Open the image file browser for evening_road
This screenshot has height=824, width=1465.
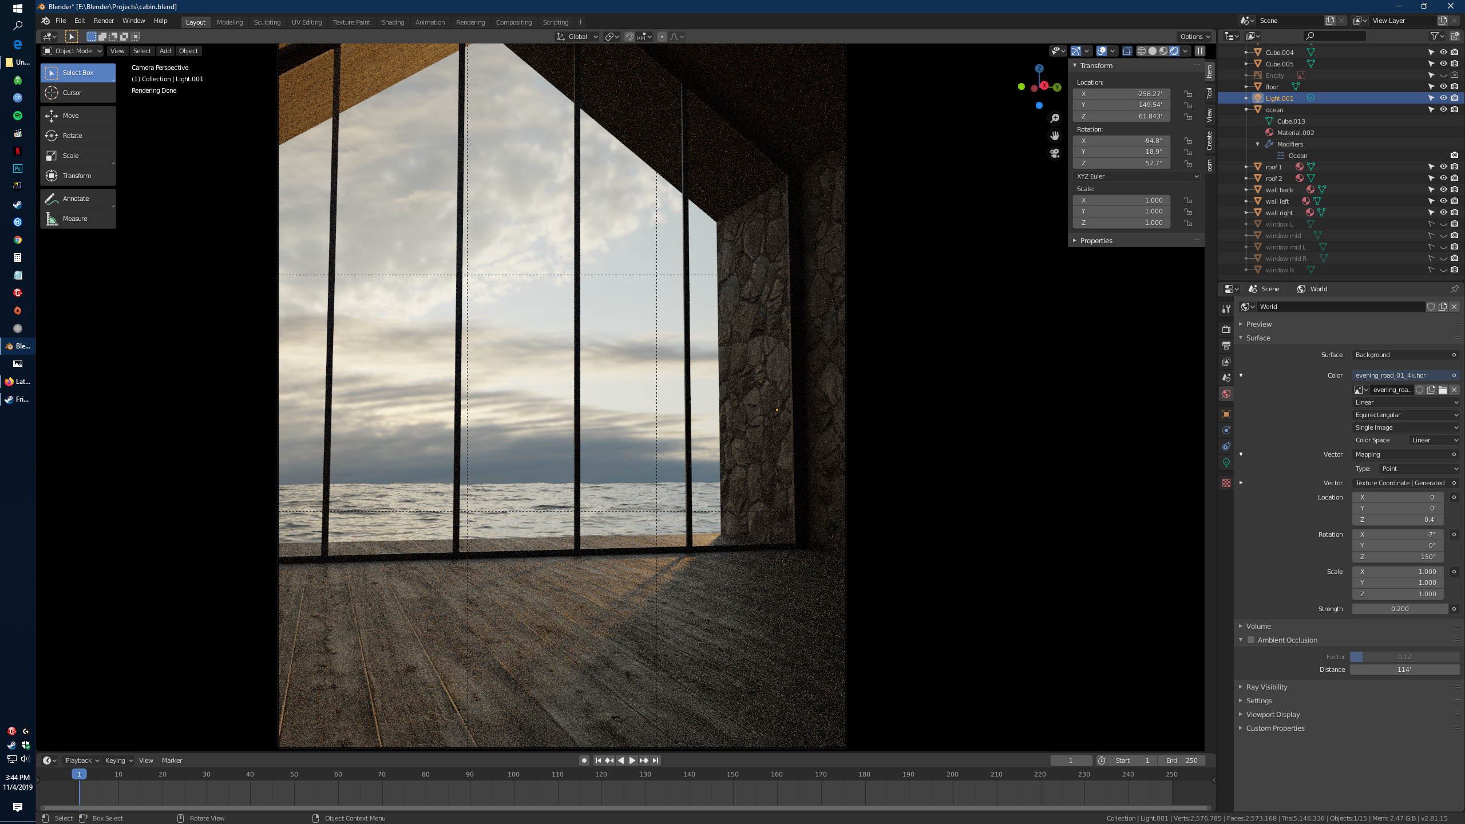click(x=1443, y=390)
